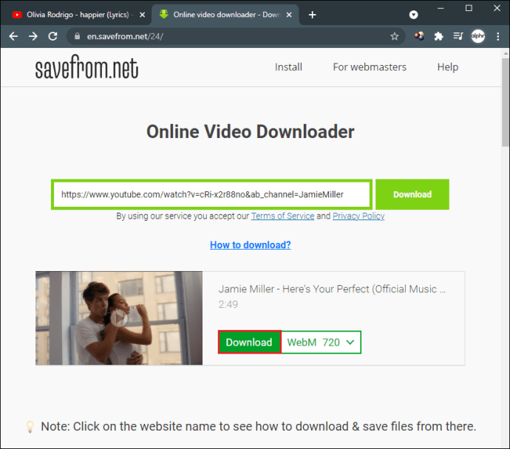Open the How to download? link
This screenshot has height=449, width=510.
pos(251,244)
